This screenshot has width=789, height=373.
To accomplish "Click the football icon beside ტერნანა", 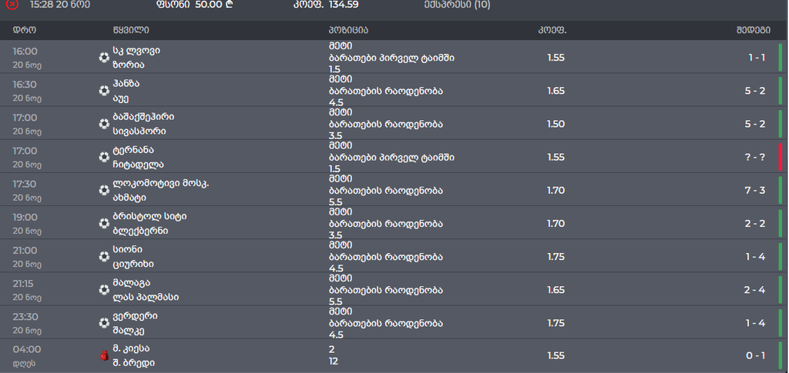I will [104, 157].
